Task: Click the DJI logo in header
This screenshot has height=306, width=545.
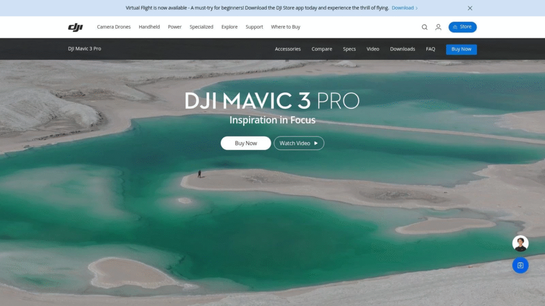Action: point(75,27)
